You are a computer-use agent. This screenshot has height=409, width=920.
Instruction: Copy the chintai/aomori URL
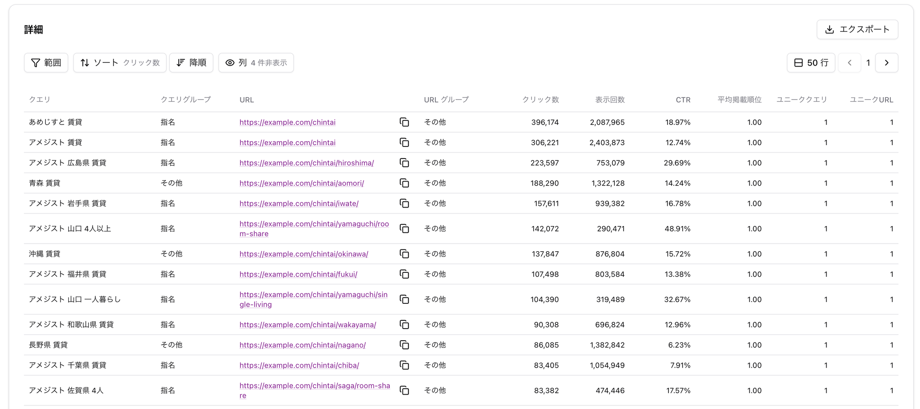[404, 183]
